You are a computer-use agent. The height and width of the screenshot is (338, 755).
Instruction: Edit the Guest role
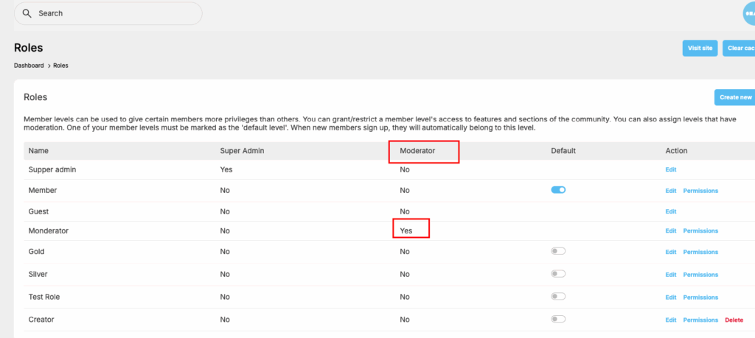(x=670, y=211)
